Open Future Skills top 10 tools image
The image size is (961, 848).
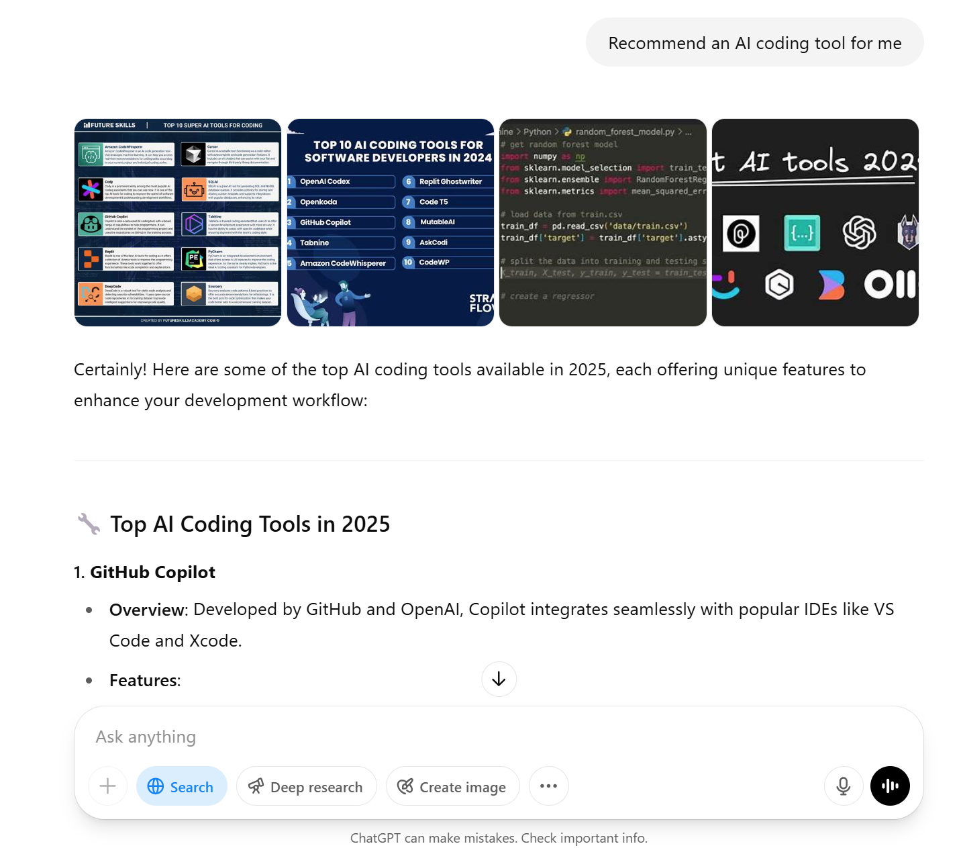178,222
